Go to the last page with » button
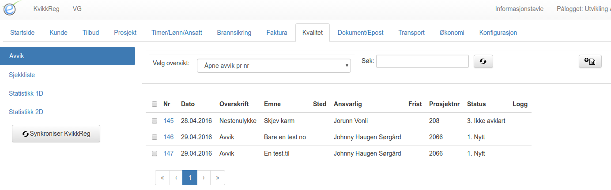Screen dimensions: 611x190 pyautogui.click(x=218, y=178)
